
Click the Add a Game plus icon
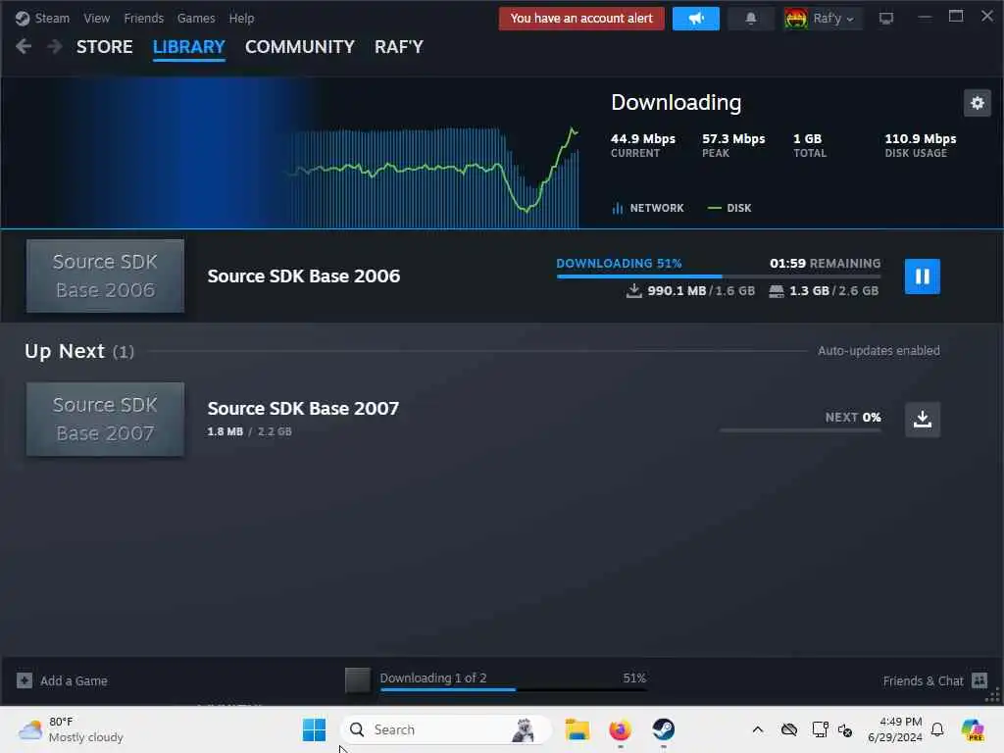[x=25, y=680]
